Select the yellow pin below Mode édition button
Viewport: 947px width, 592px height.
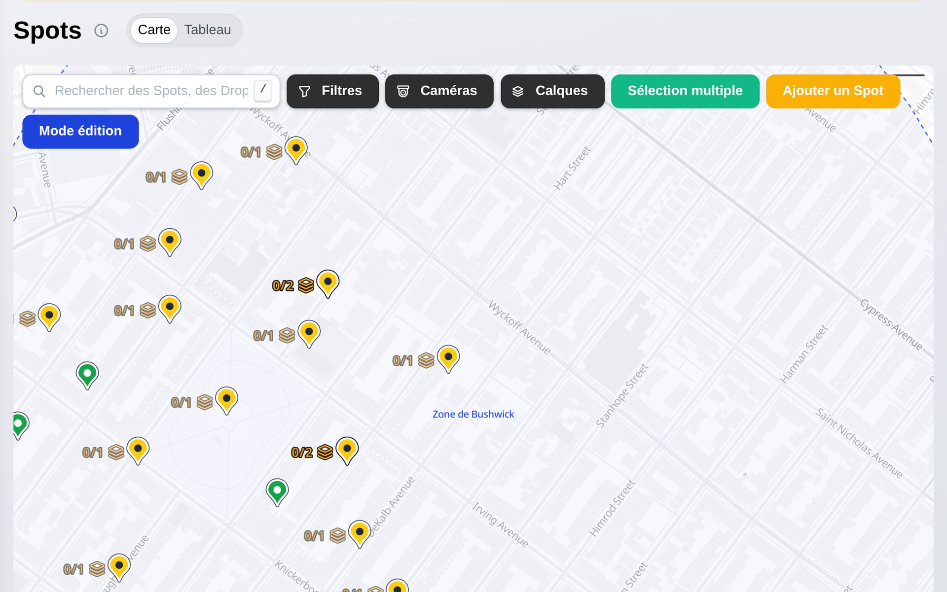pyautogui.click(x=202, y=175)
